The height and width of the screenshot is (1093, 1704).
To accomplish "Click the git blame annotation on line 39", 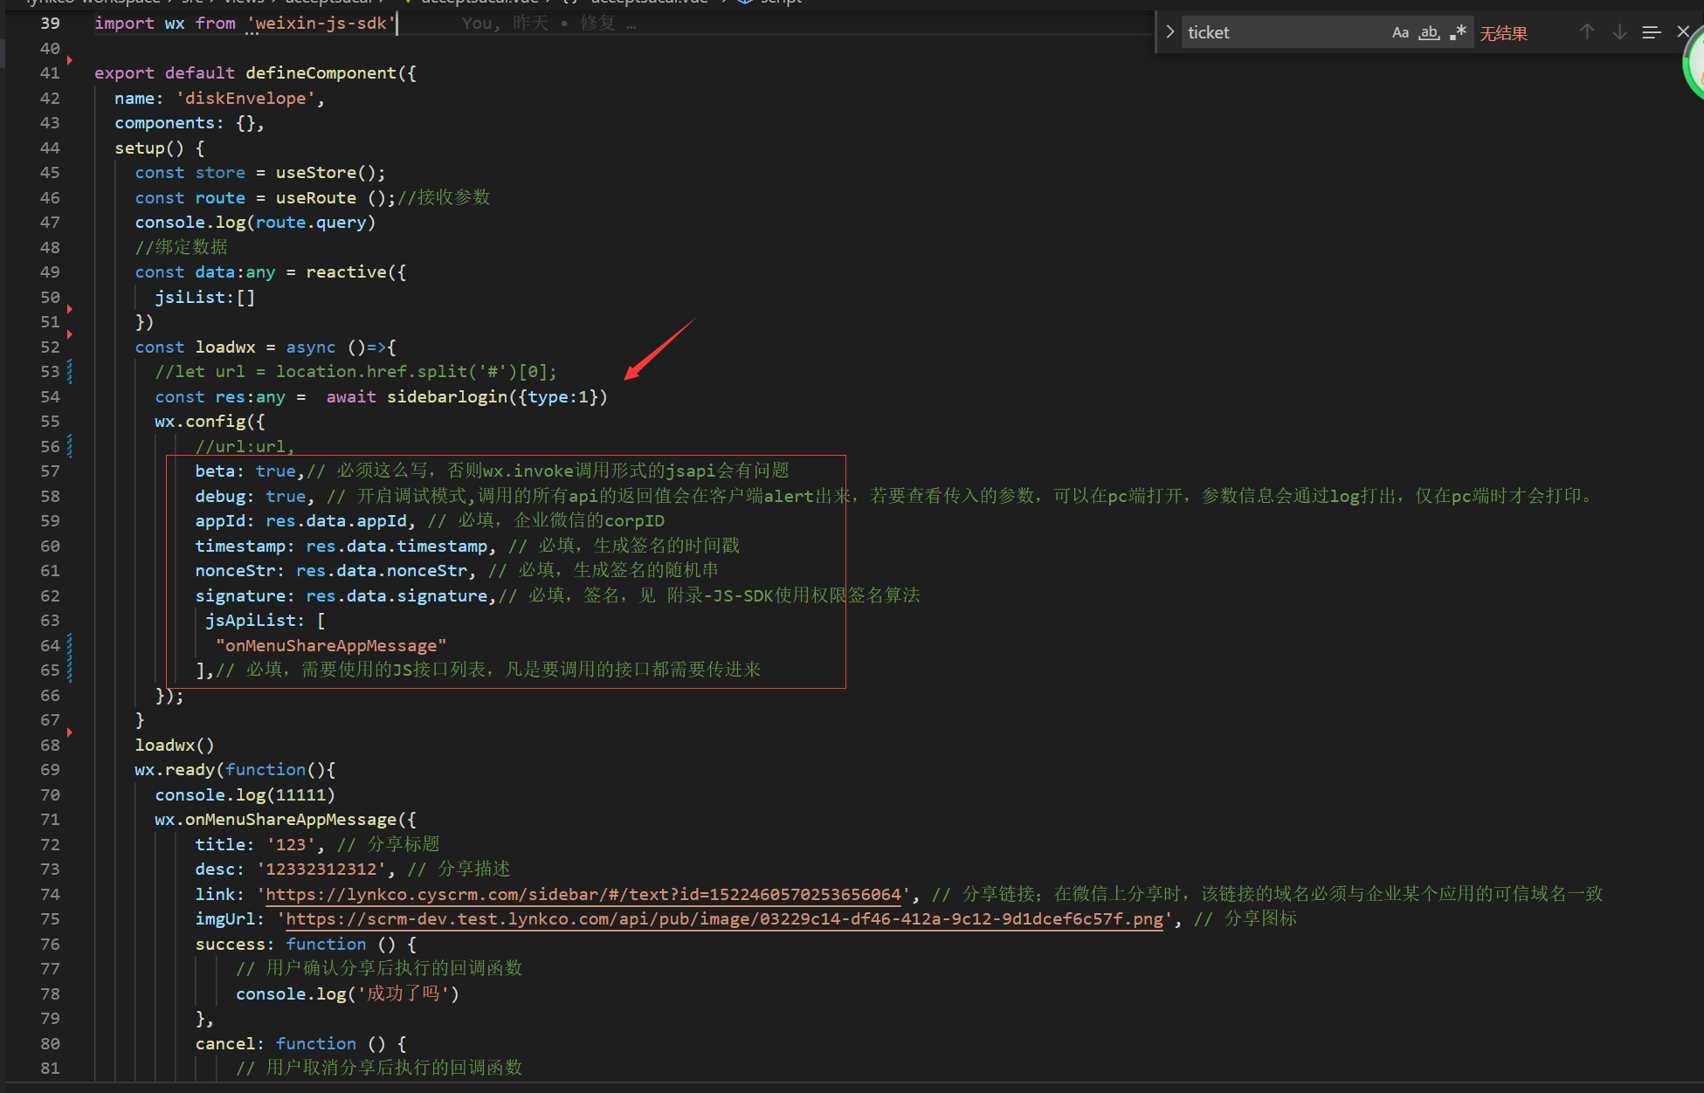I will [548, 24].
